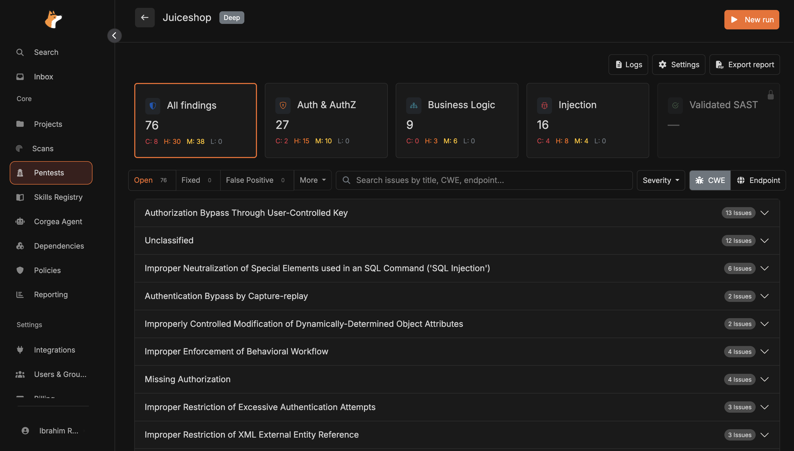This screenshot has height=451, width=794.
Task: Click the Juiceshop page title
Action: pos(187,18)
